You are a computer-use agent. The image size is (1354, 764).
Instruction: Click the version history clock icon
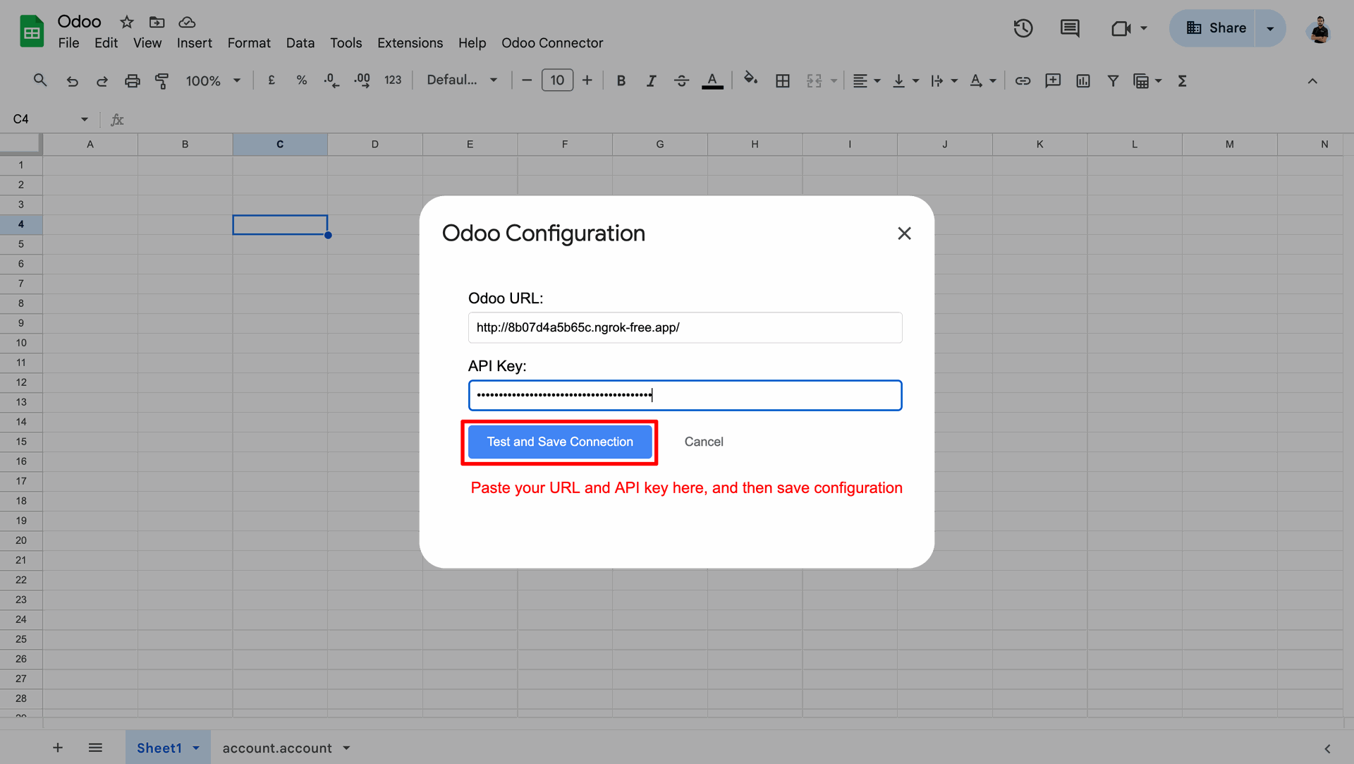(1023, 28)
